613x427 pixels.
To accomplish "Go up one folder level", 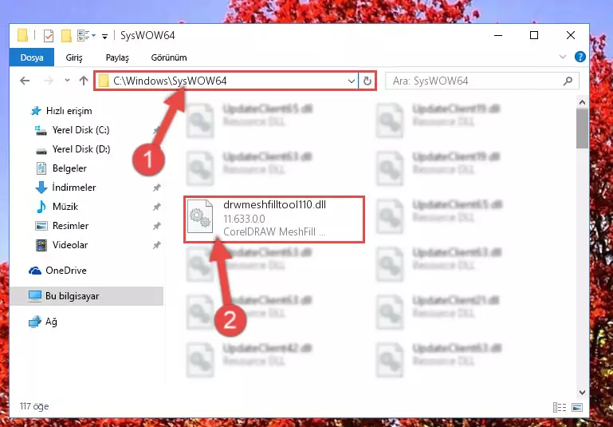I will 83,81.
